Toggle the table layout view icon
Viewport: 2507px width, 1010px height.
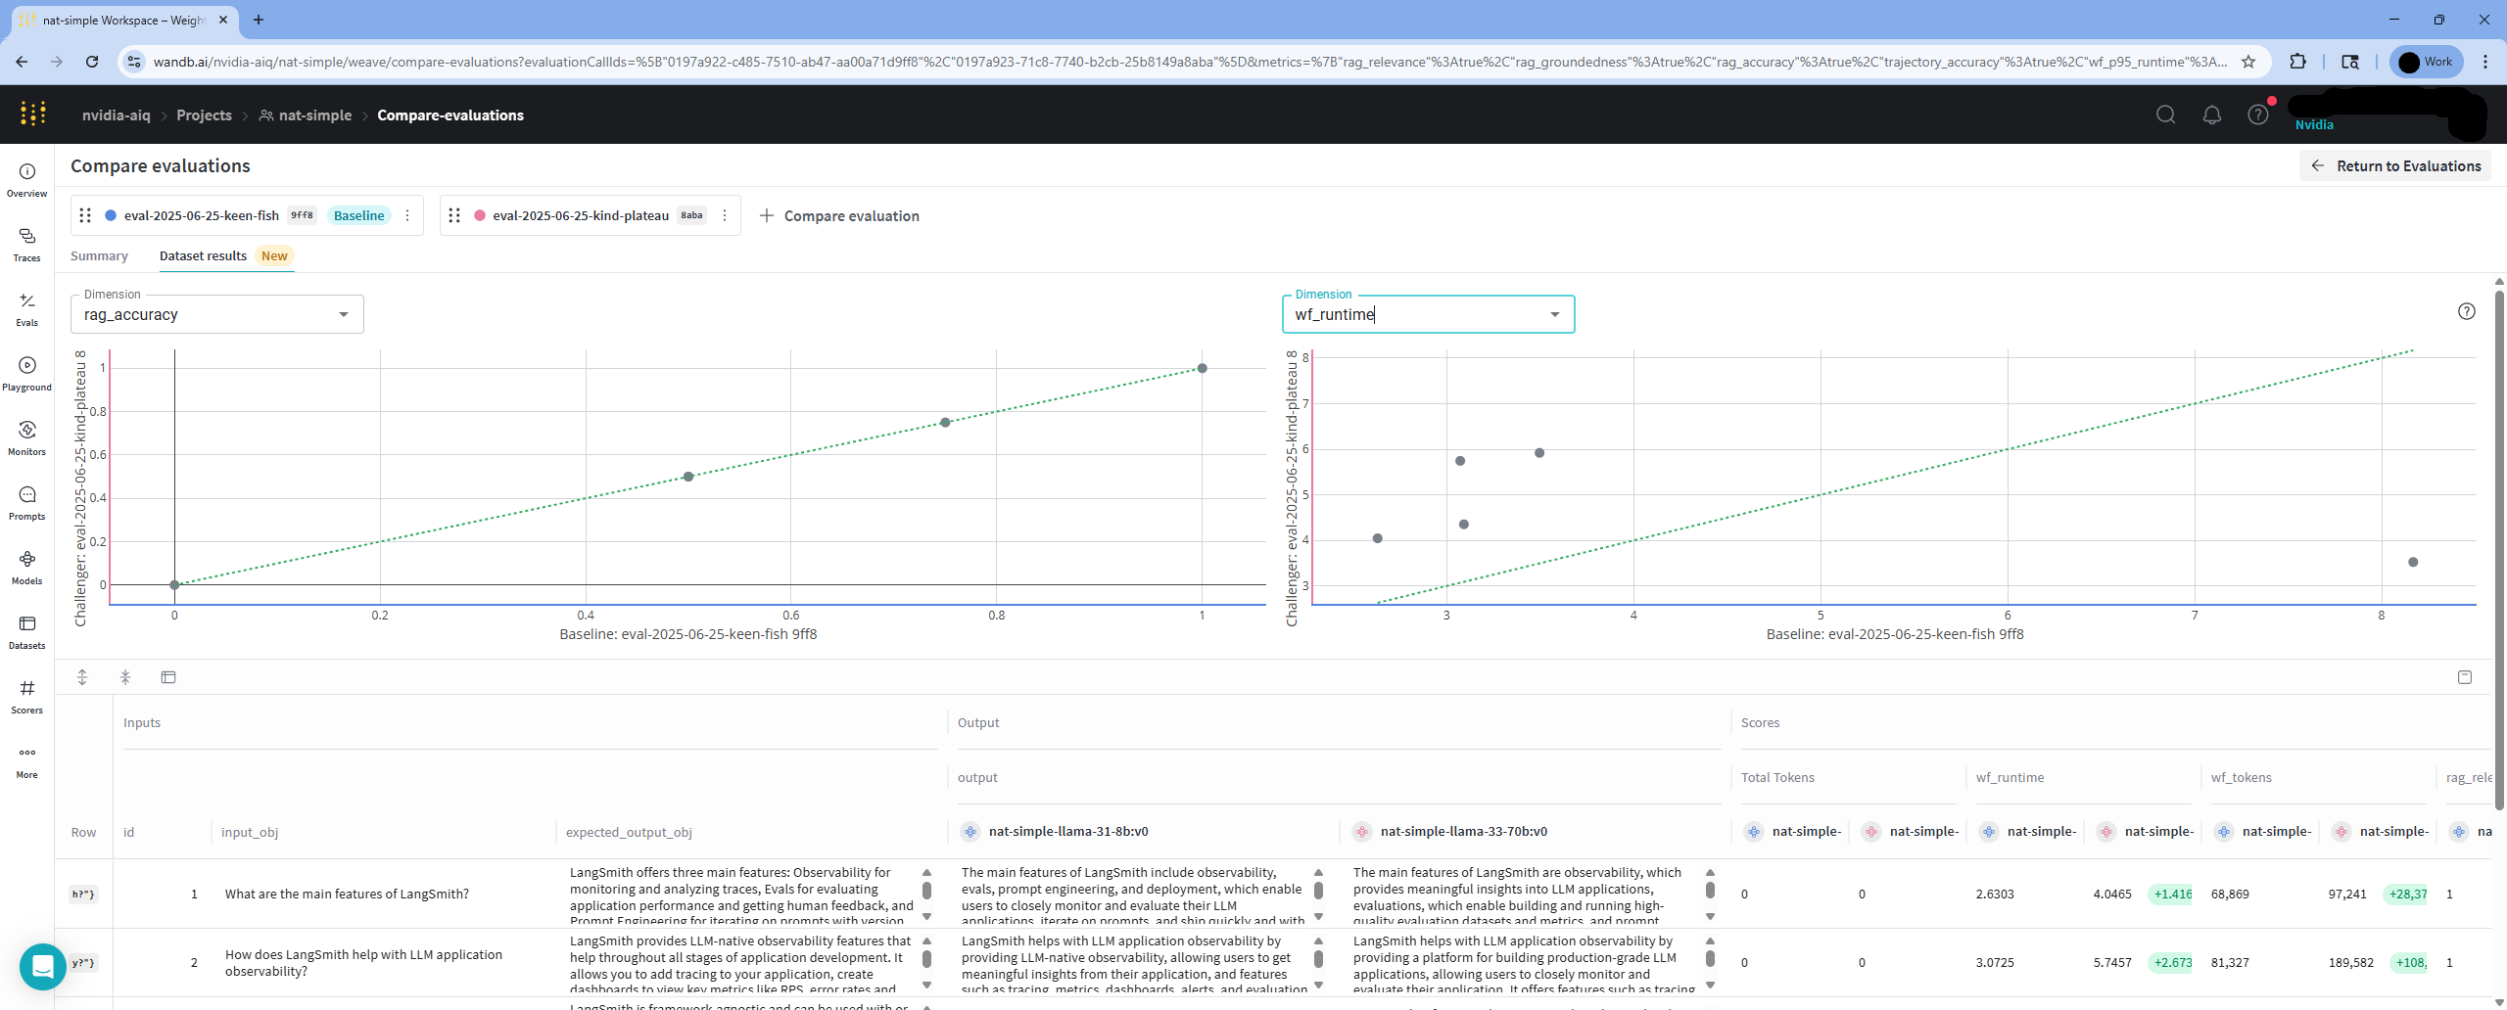(x=168, y=676)
